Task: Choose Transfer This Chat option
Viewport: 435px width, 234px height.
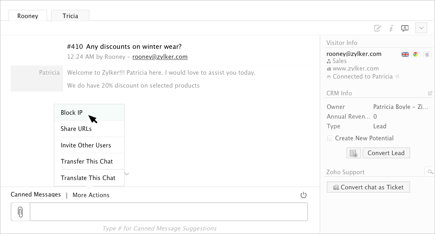Action: (87, 161)
